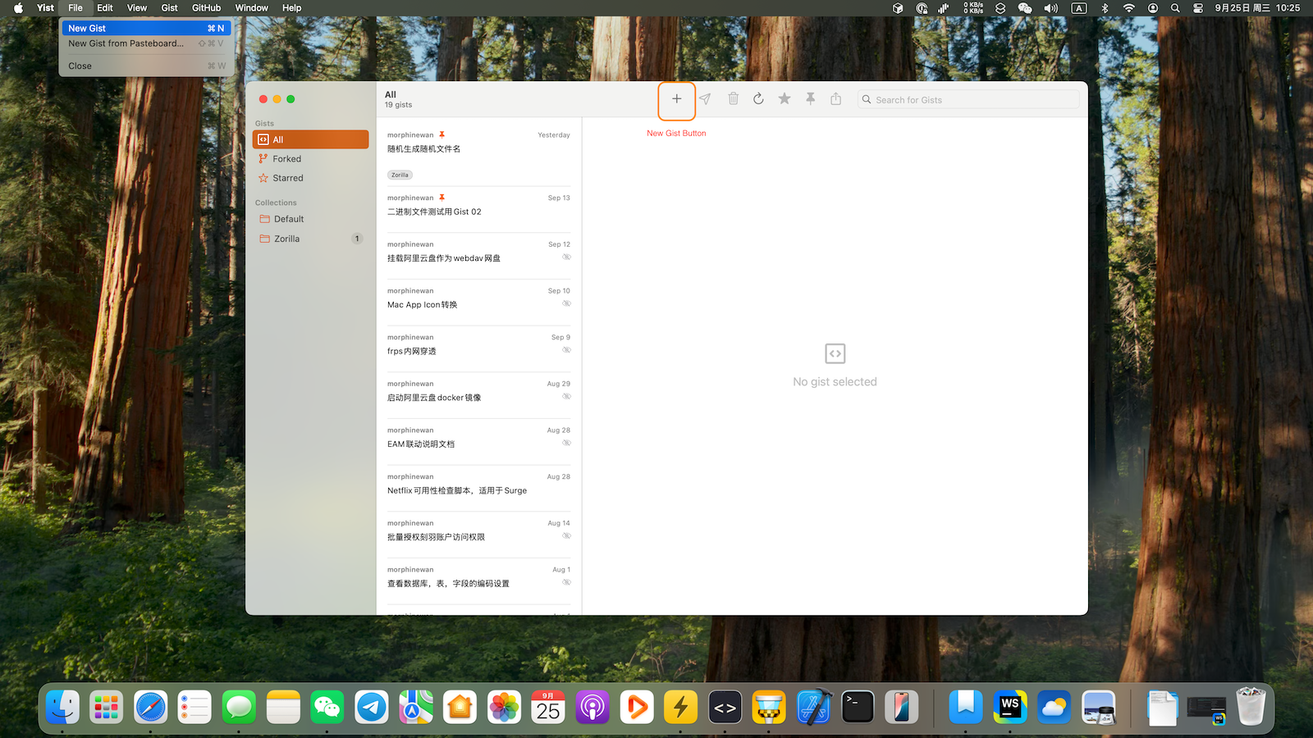Click the Zorilla tag on the first gist

(400, 175)
